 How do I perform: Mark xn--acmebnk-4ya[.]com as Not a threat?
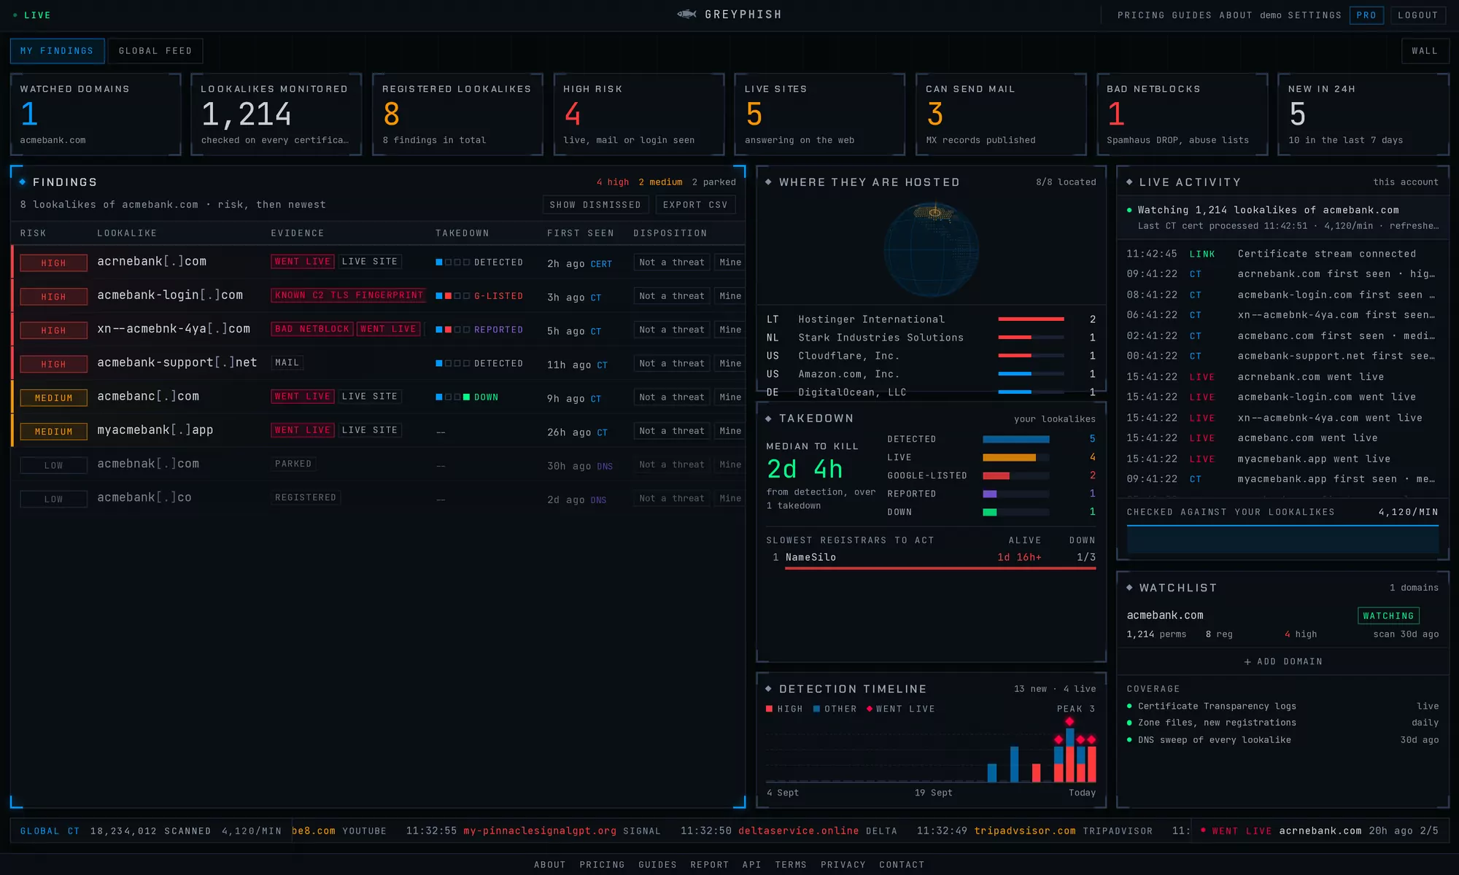(672, 330)
